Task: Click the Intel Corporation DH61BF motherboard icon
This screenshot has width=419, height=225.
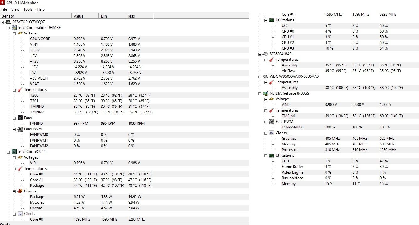Action: pyautogui.click(x=14, y=28)
